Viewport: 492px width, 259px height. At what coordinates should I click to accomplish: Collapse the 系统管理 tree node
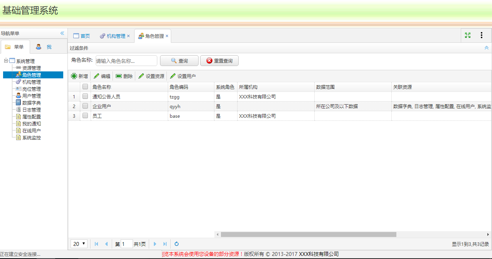[6, 61]
